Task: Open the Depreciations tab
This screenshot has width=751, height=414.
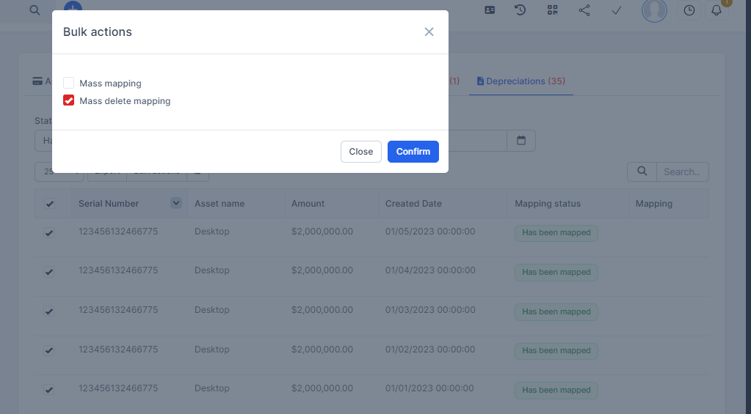Action: [520, 81]
